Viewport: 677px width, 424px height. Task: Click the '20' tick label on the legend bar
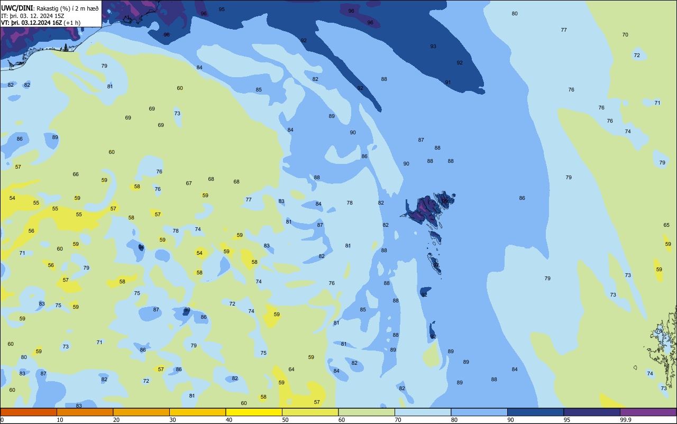116,420
